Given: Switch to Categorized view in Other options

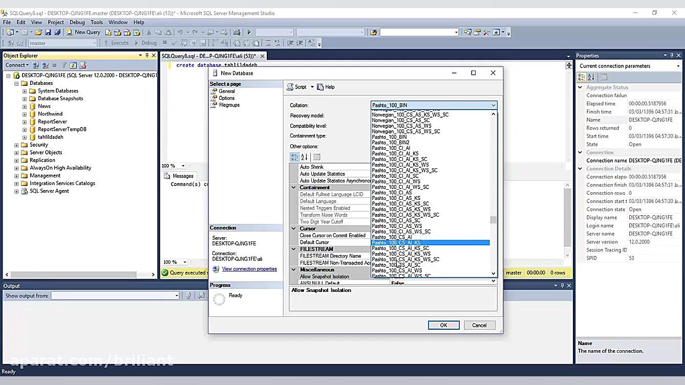Looking at the screenshot, I should [x=294, y=157].
